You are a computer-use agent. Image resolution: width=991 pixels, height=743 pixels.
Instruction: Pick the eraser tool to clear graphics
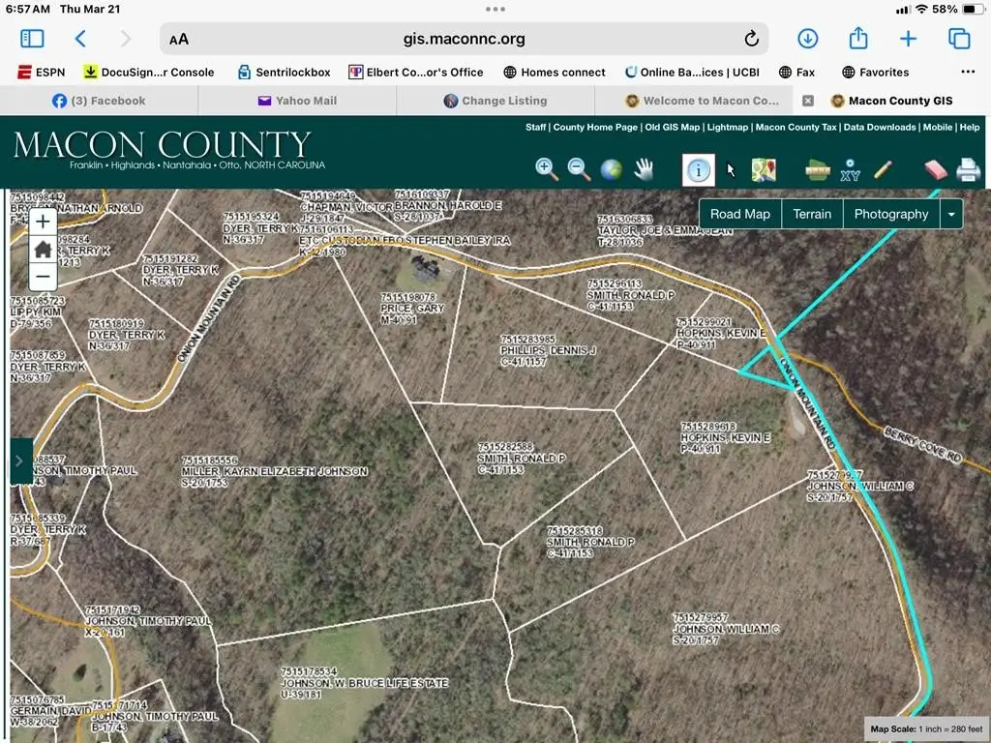936,170
